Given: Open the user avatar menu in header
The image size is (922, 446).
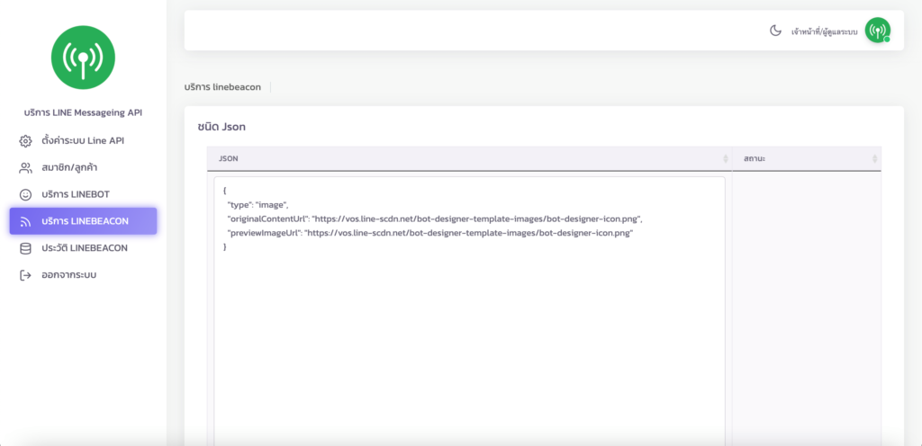Looking at the screenshot, I should (x=877, y=30).
